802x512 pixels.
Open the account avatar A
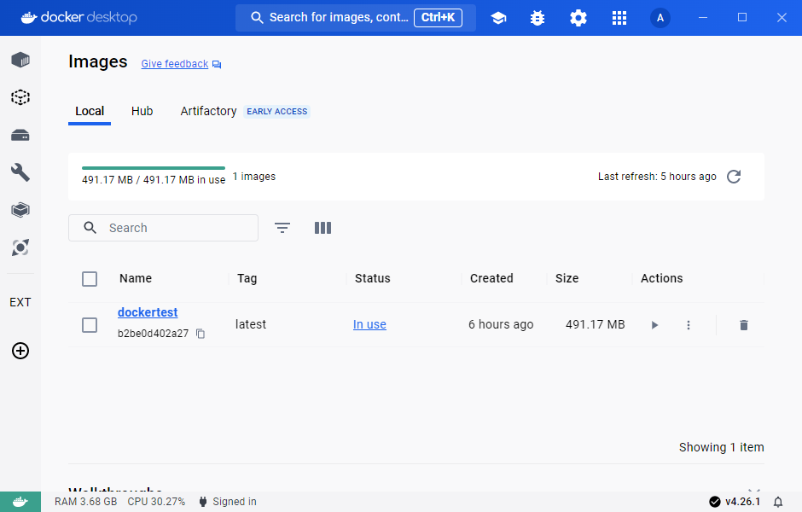click(660, 18)
